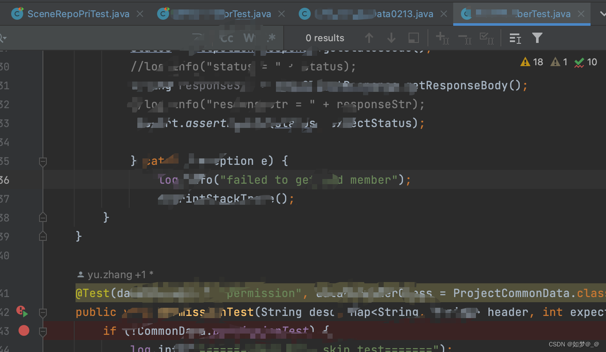
Task: Click the 'header' parameter name
Action: 508,312
